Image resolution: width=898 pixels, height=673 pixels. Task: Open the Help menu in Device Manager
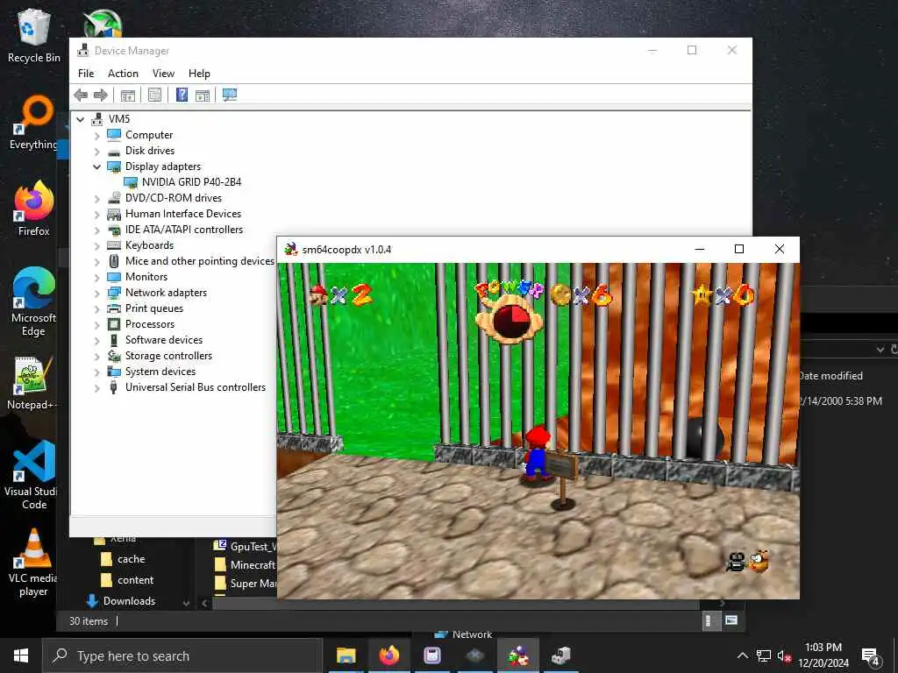pyautogui.click(x=199, y=74)
